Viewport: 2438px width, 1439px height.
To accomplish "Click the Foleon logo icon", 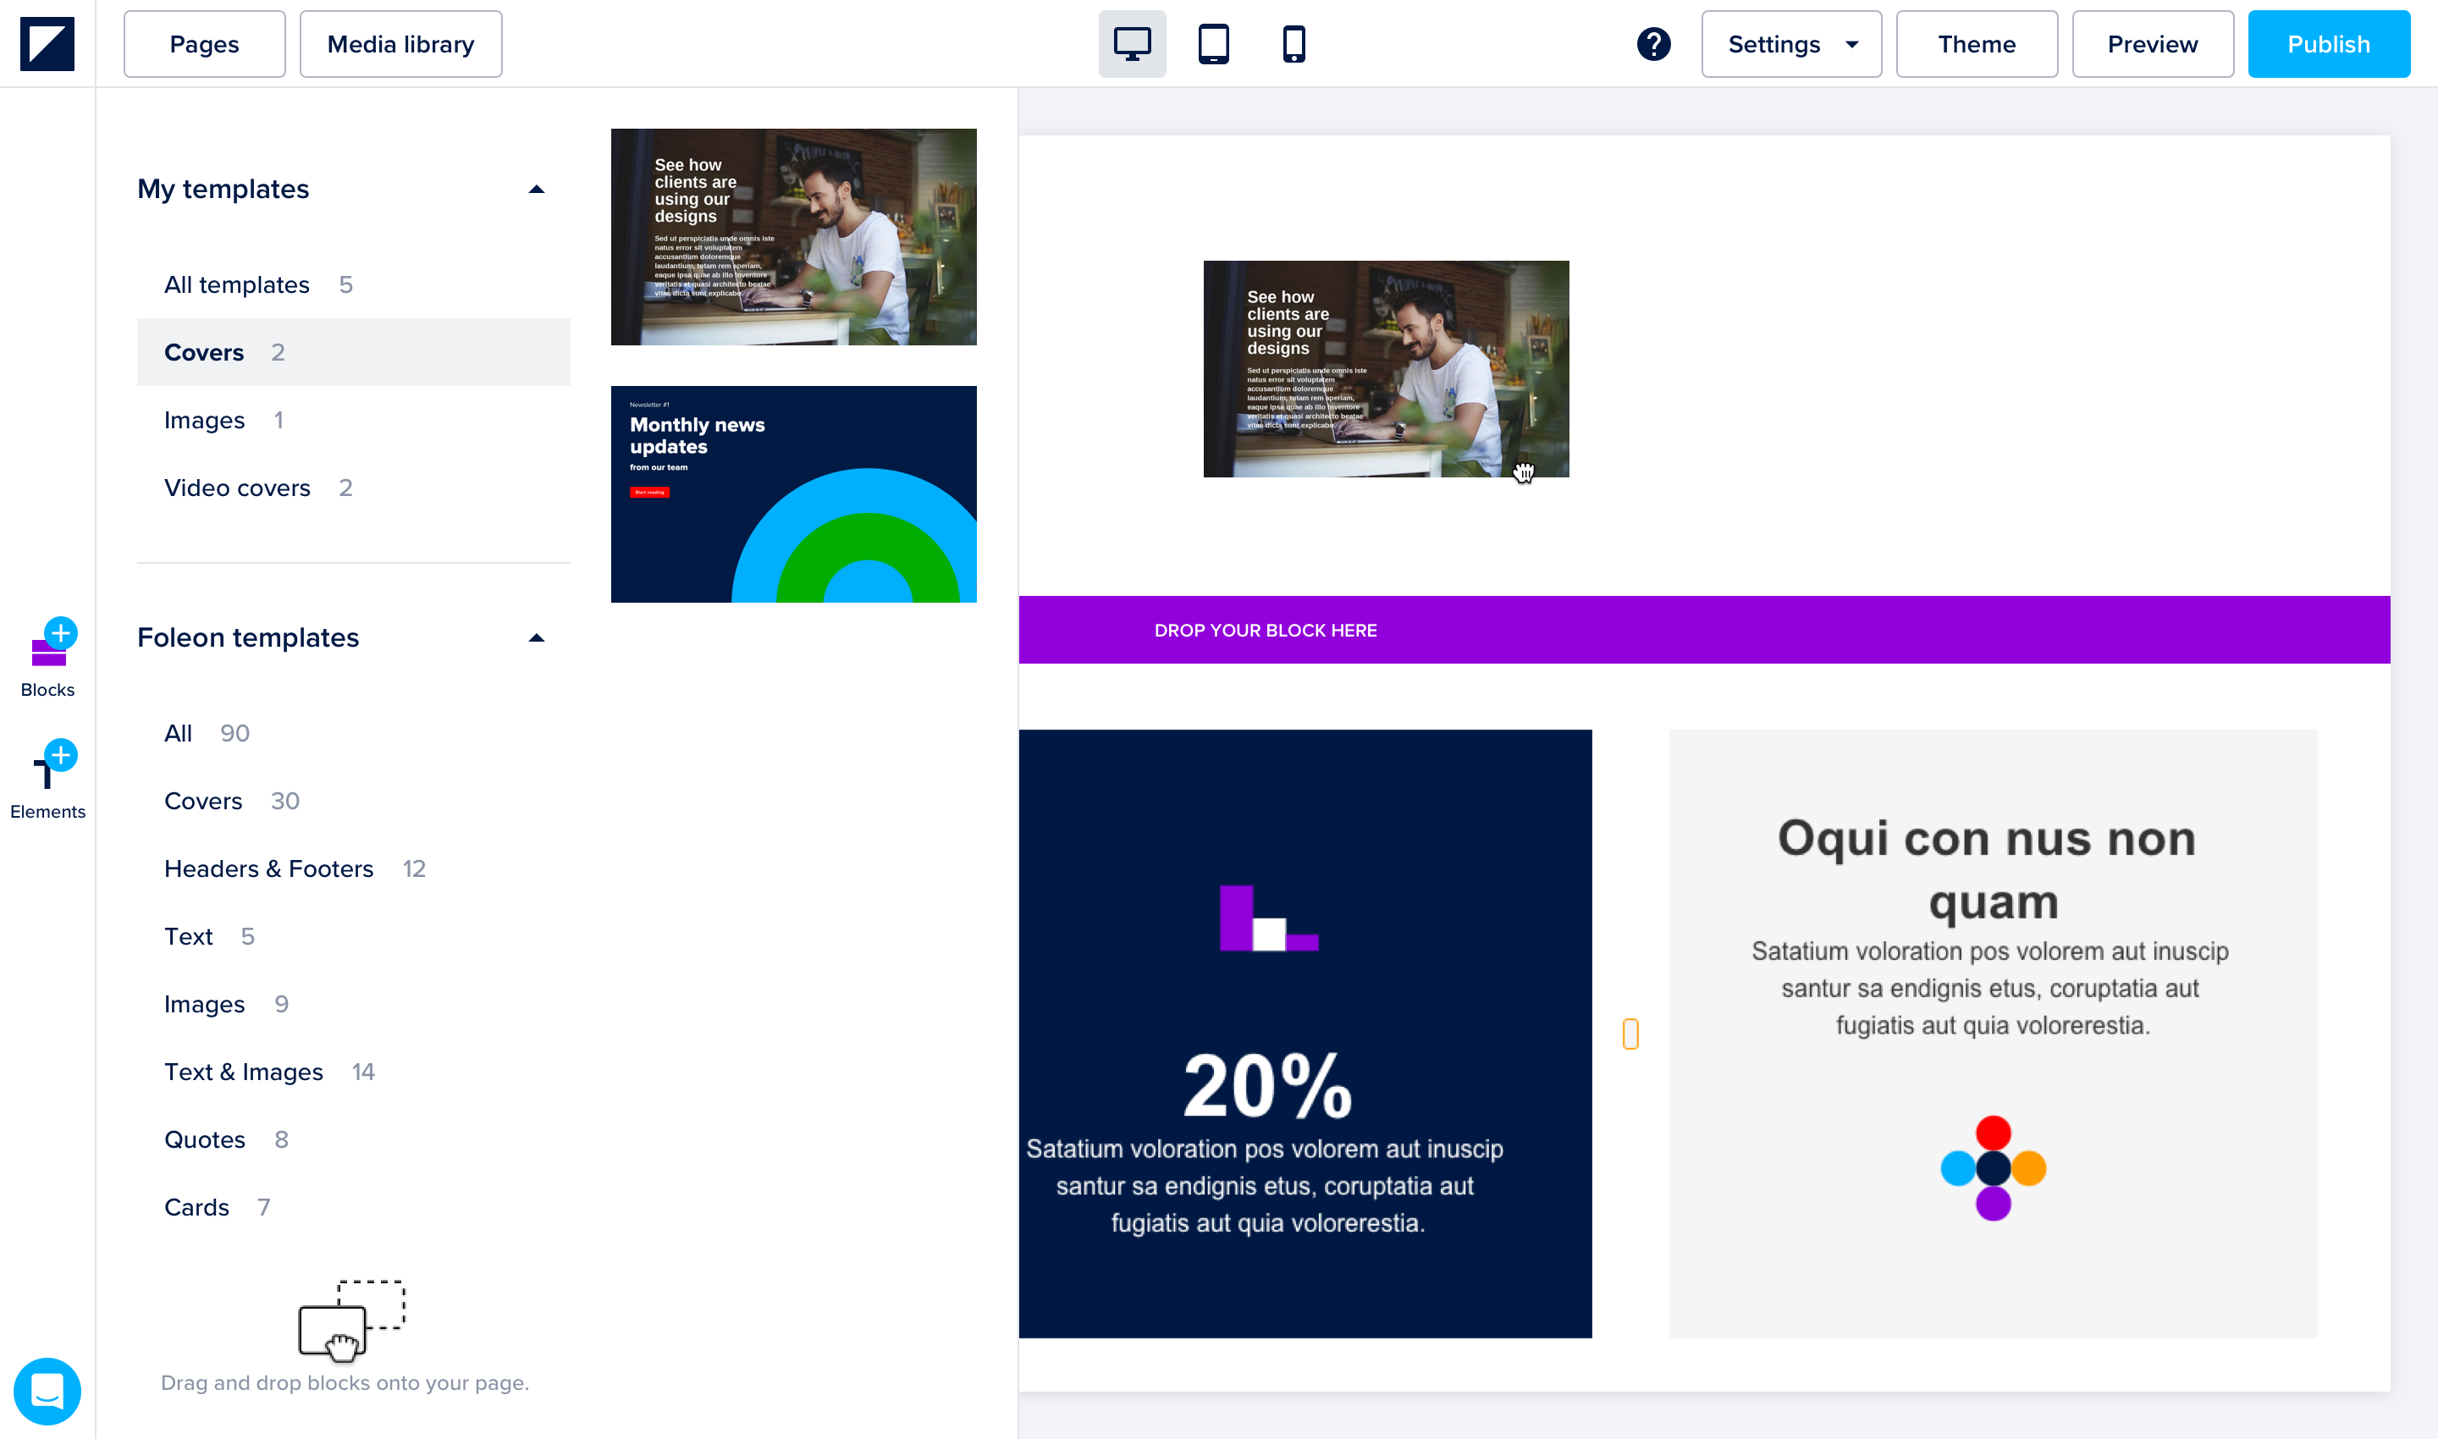I will pos(47,44).
